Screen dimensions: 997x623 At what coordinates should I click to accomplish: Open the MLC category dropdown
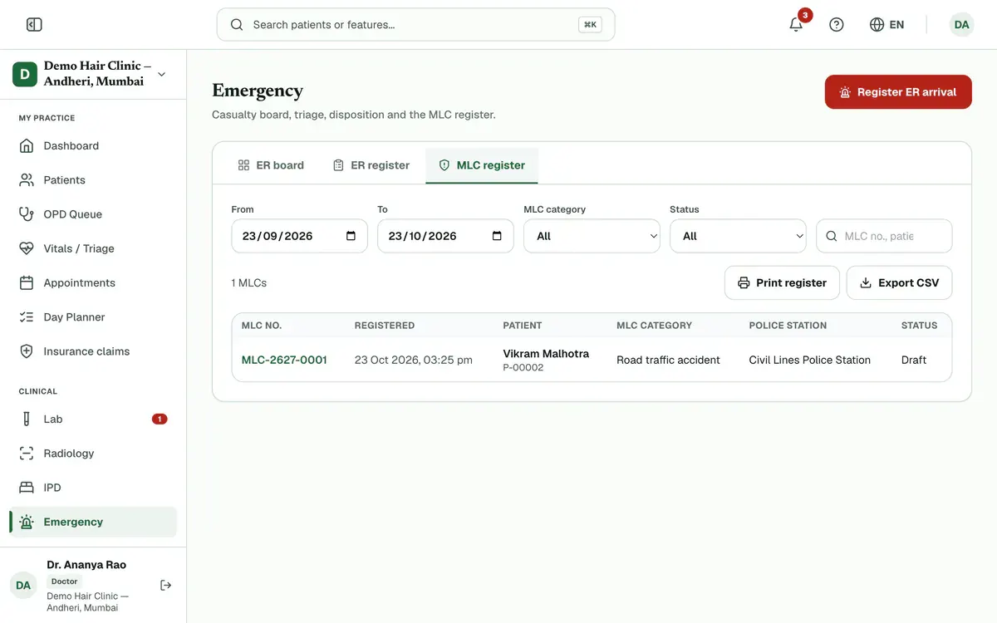click(592, 236)
